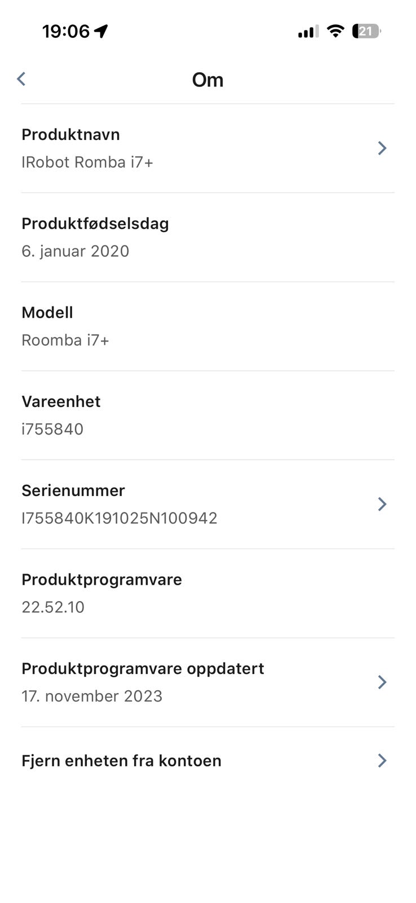Tap chevron next to Fjern enheten fra kontoen

pyautogui.click(x=382, y=760)
